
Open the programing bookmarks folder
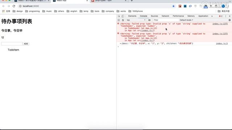coord(32,11)
